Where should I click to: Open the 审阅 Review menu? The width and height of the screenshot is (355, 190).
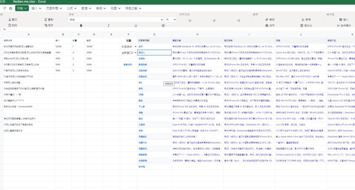101,8
